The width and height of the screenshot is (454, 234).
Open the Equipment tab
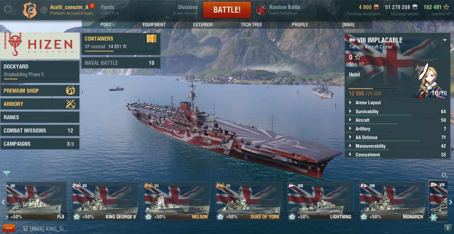tap(154, 25)
